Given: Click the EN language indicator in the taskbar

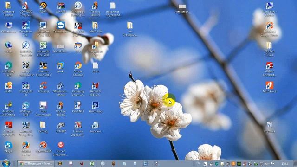Looking at the screenshot, I should 198,163.
